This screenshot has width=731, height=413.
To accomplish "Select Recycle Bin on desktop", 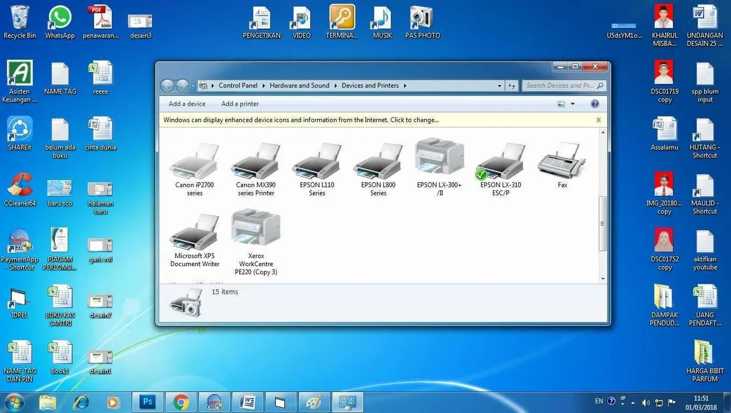I will [x=19, y=23].
